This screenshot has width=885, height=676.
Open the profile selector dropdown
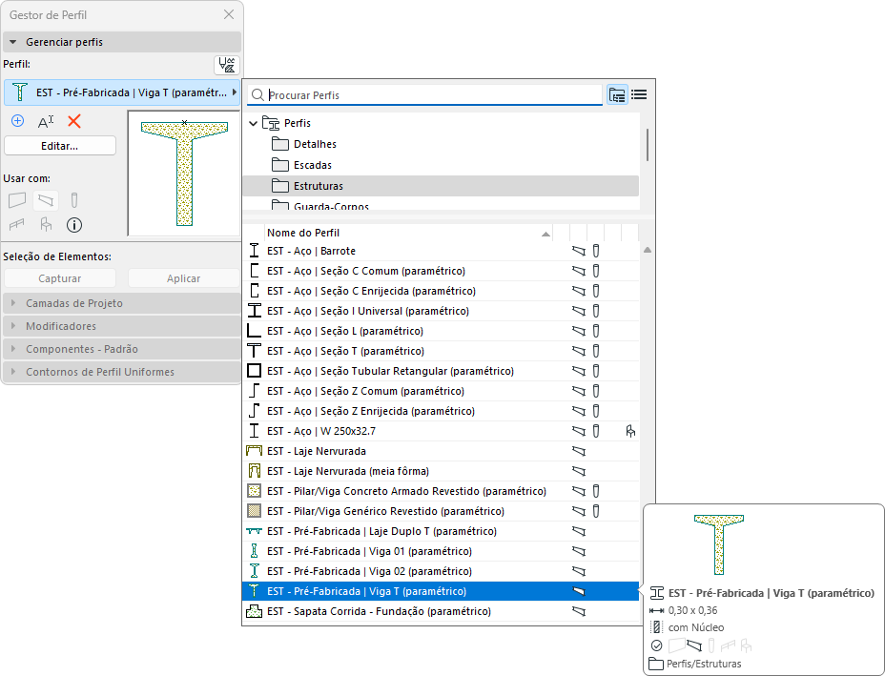coord(122,92)
